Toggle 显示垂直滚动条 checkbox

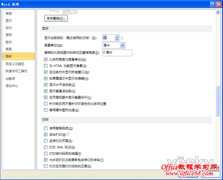pyautogui.click(x=45, y=91)
